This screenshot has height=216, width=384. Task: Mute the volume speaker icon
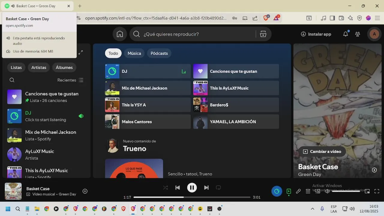(327, 191)
